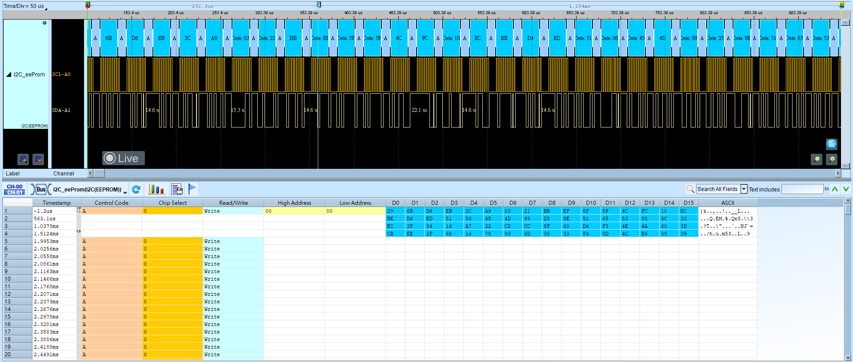Click the waveform horizontal scrollbar thumb
Viewport: 853px width, 362px height.
click(x=99, y=173)
